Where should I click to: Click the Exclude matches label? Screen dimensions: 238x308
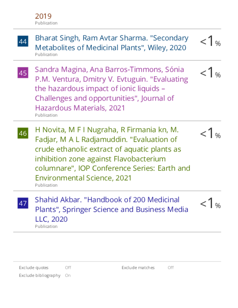(x=138, y=268)
